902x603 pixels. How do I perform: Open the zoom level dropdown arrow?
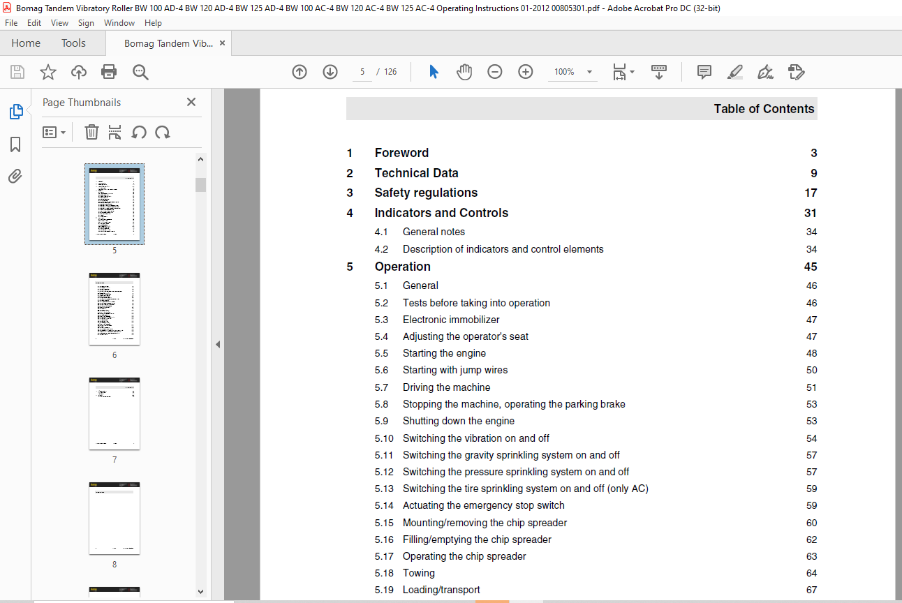point(590,72)
